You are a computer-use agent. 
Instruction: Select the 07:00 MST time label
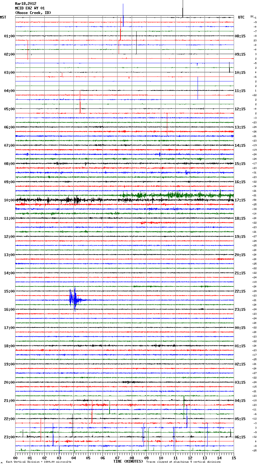[9, 146]
